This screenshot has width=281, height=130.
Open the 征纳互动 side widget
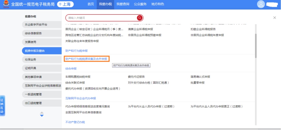pyautogui.click(x=2, y=106)
